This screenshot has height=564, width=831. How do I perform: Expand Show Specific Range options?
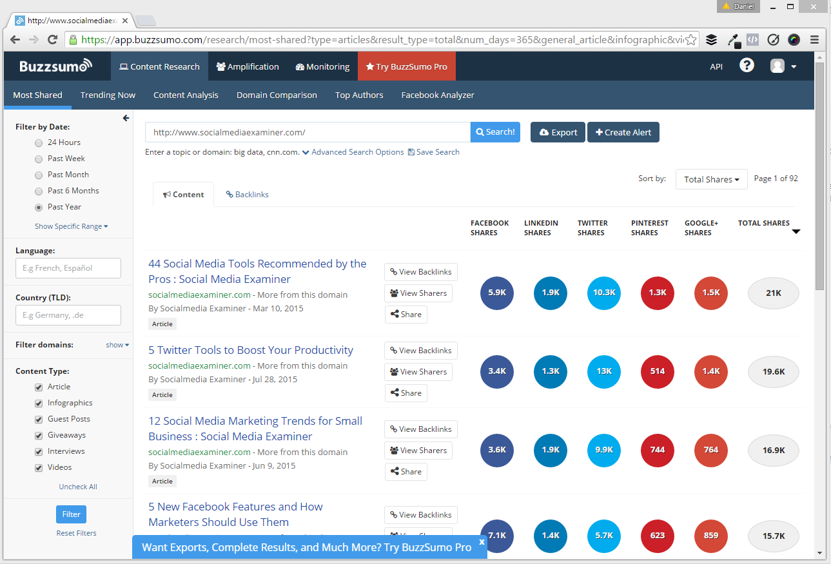pyautogui.click(x=71, y=226)
